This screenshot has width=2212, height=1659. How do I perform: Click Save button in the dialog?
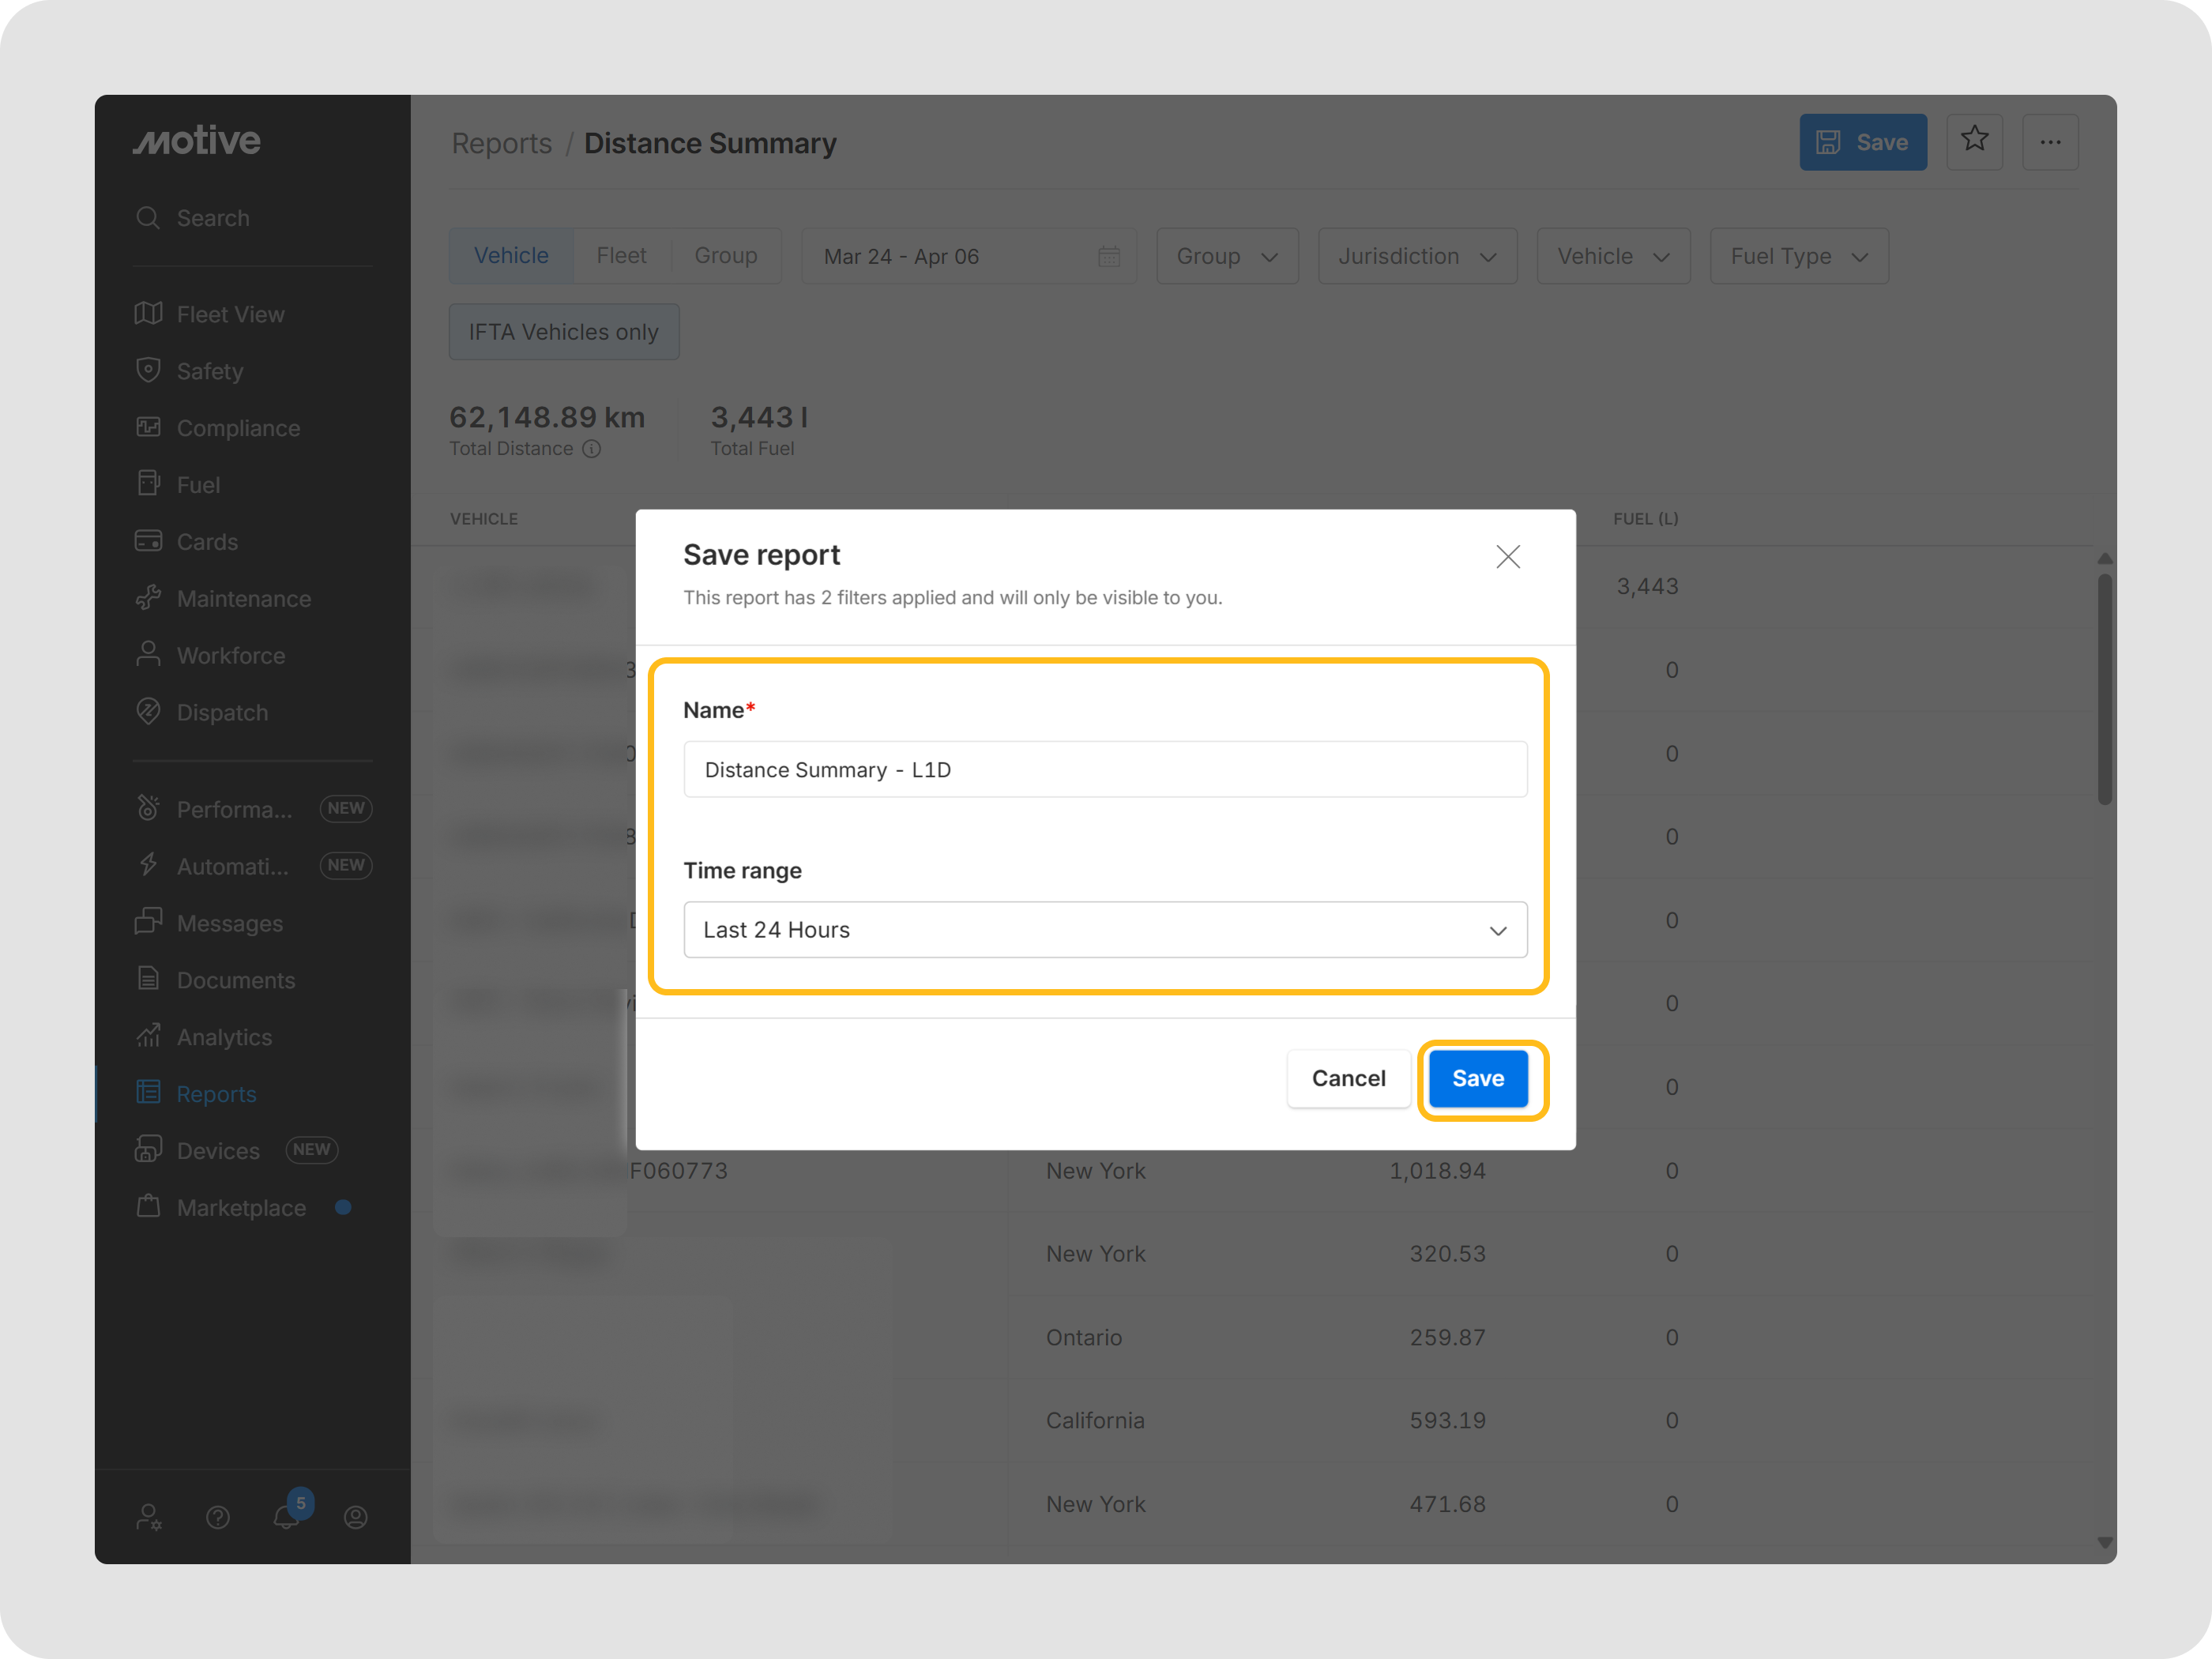(1477, 1078)
